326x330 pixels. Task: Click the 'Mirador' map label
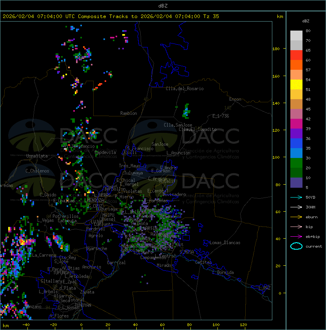165,265
